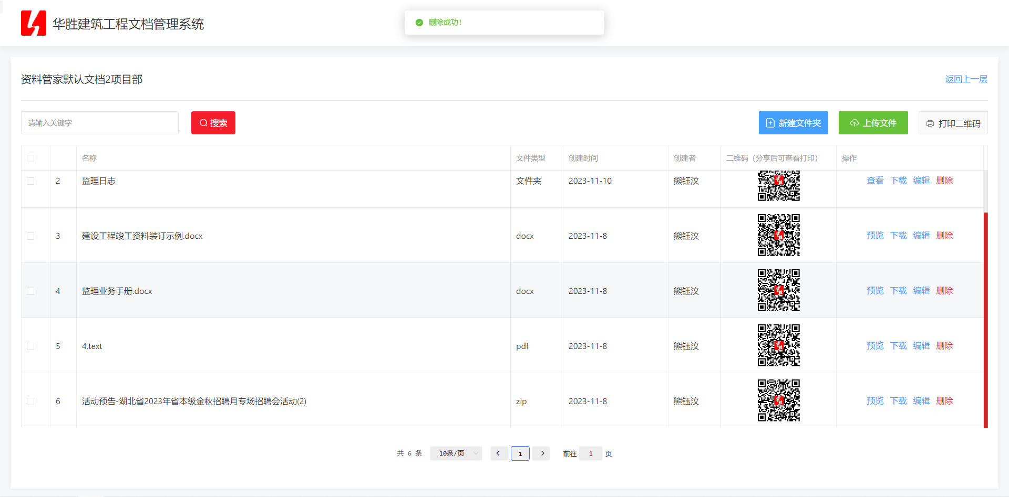The width and height of the screenshot is (1009, 497).
Task: Click file name 建设工程竣工资料装订示例.docx
Action: 142,236
